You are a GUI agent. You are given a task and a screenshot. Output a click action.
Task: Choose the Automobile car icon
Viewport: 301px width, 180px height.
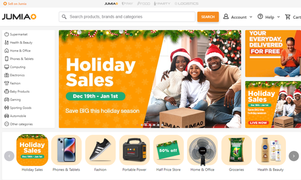pos(7,116)
